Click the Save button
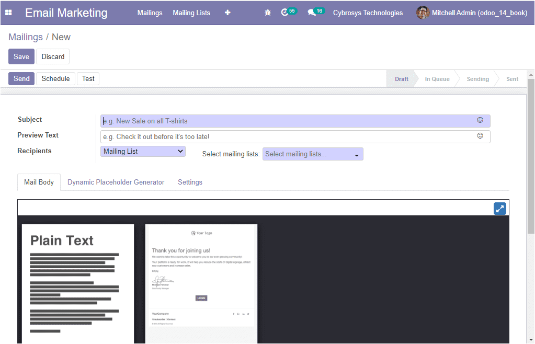The image size is (535, 344). coord(21,56)
